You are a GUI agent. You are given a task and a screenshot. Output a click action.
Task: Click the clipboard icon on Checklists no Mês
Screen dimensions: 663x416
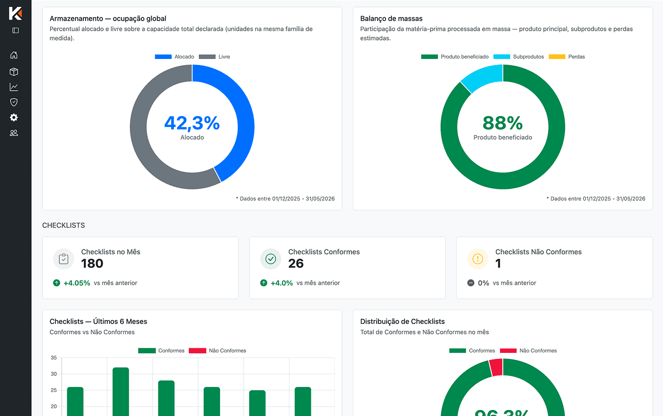point(64,259)
